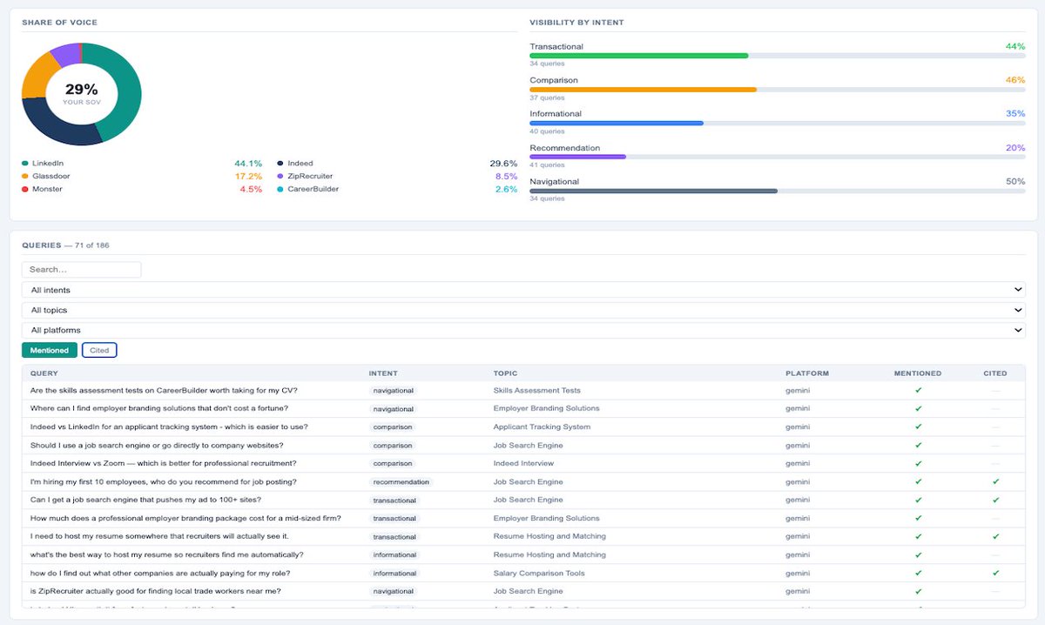This screenshot has width=1045, height=625.
Task: Open Employer Branding Solutions link in fortune query row
Action: pyautogui.click(x=546, y=409)
